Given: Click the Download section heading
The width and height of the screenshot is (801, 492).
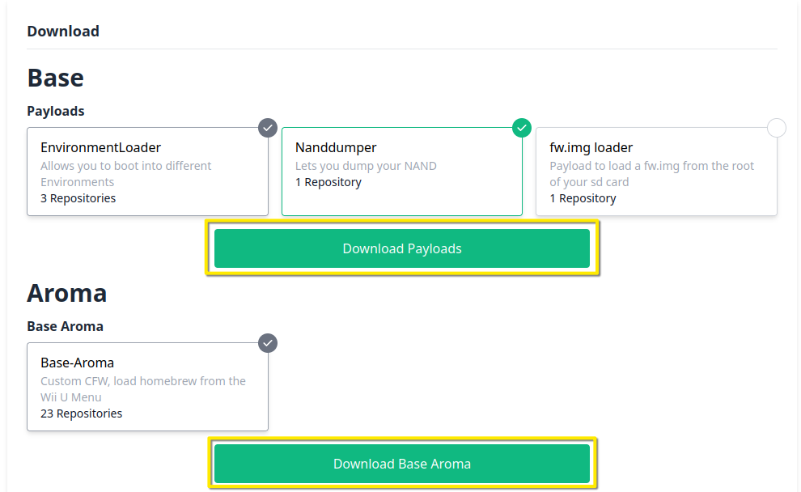Looking at the screenshot, I should [x=63, y=32].
